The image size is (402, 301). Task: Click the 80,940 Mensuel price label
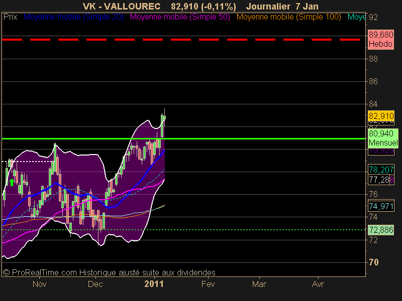tap(383, 138)
